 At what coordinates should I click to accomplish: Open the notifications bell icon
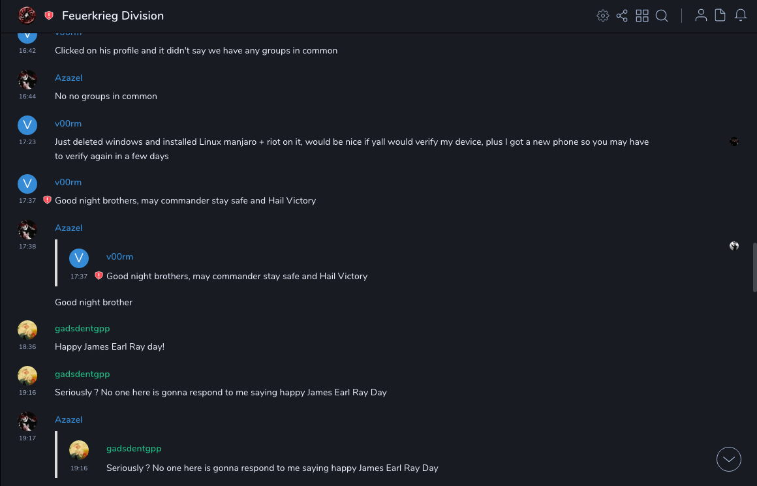pyautogui.click(x=741, y=16)
